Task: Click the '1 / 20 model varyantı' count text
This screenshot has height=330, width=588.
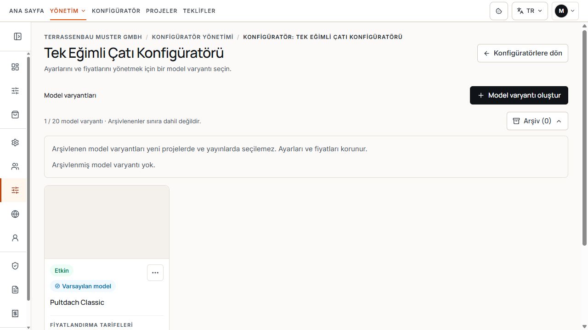Action: 73,121
